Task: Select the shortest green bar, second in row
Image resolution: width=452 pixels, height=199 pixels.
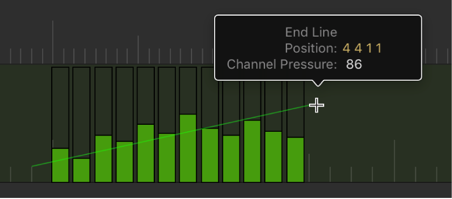Action: (x=81, y=170)
